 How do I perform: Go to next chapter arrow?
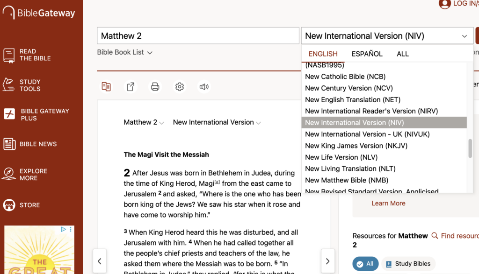pos(327,261)
